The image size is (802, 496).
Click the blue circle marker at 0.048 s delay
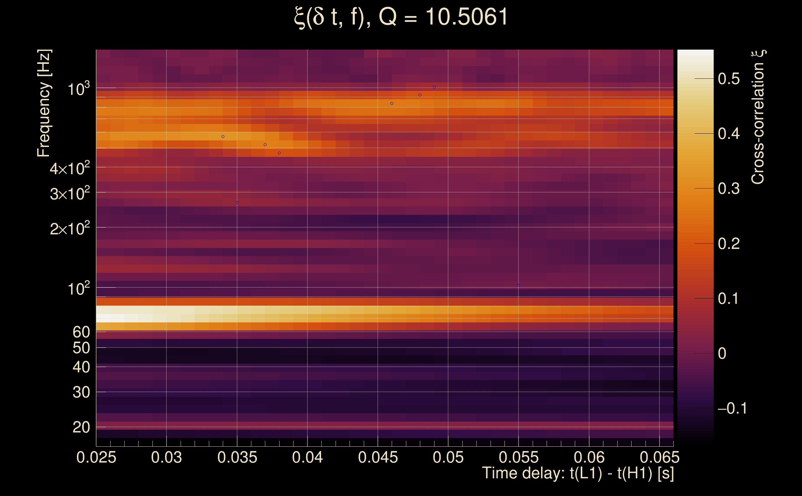[x=420, y=95]
